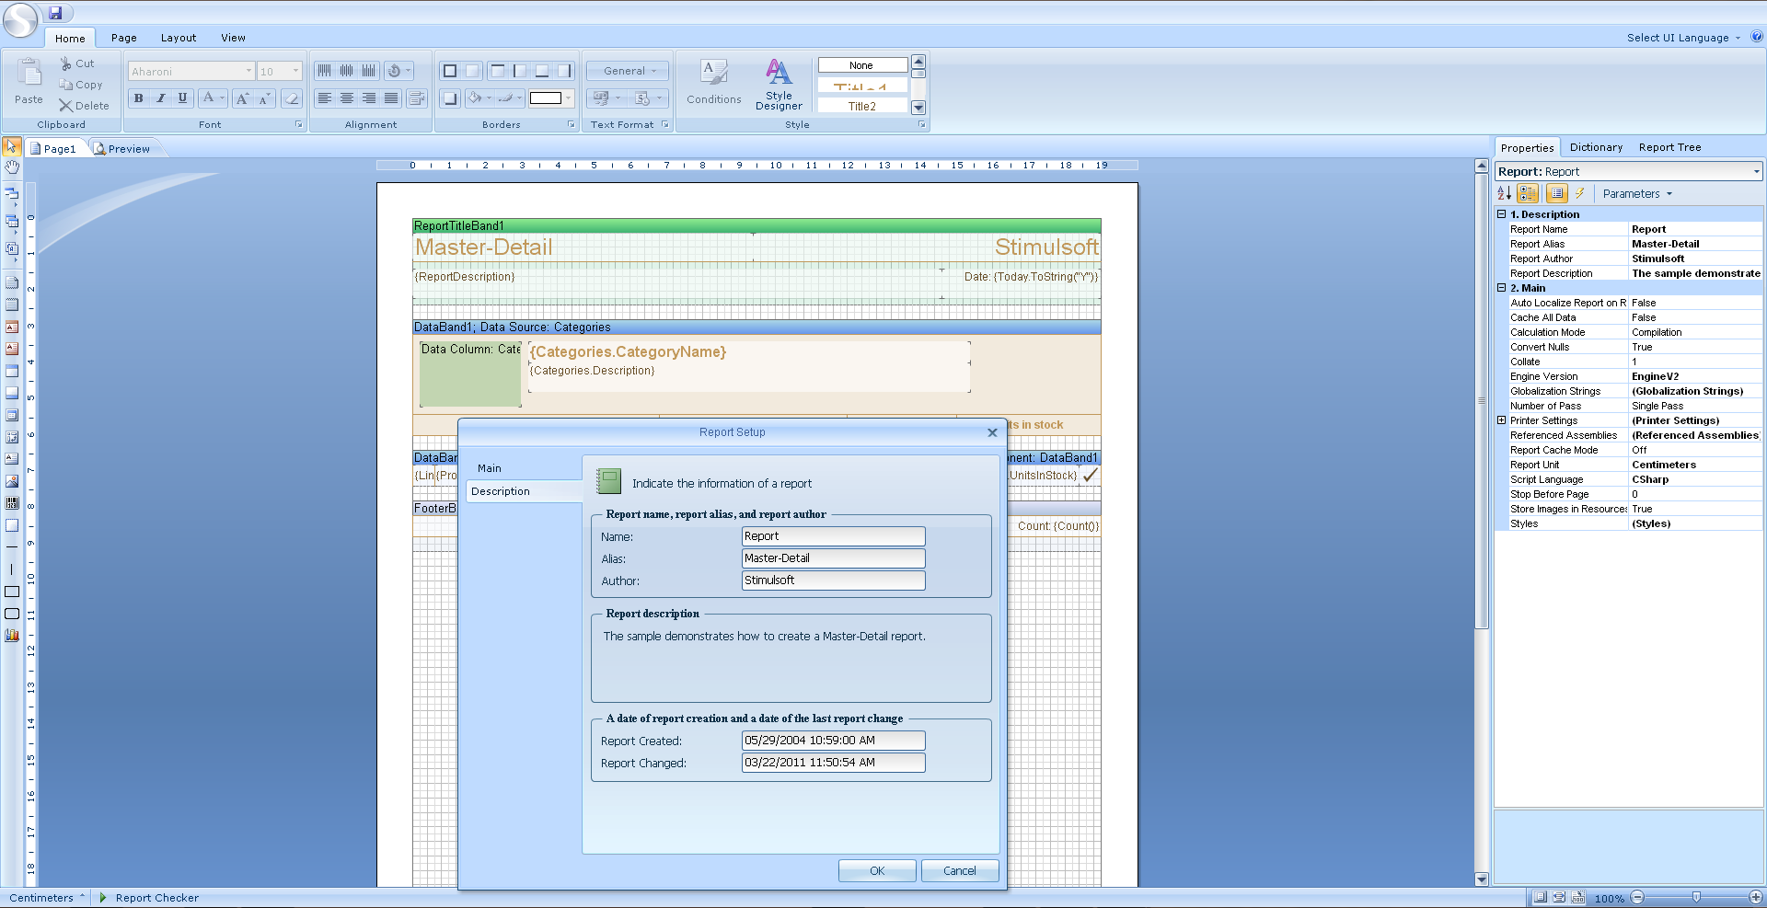Toggle the properties list tab button
This screenshot has height=908, width=1767.
[x=1557, y=193]
